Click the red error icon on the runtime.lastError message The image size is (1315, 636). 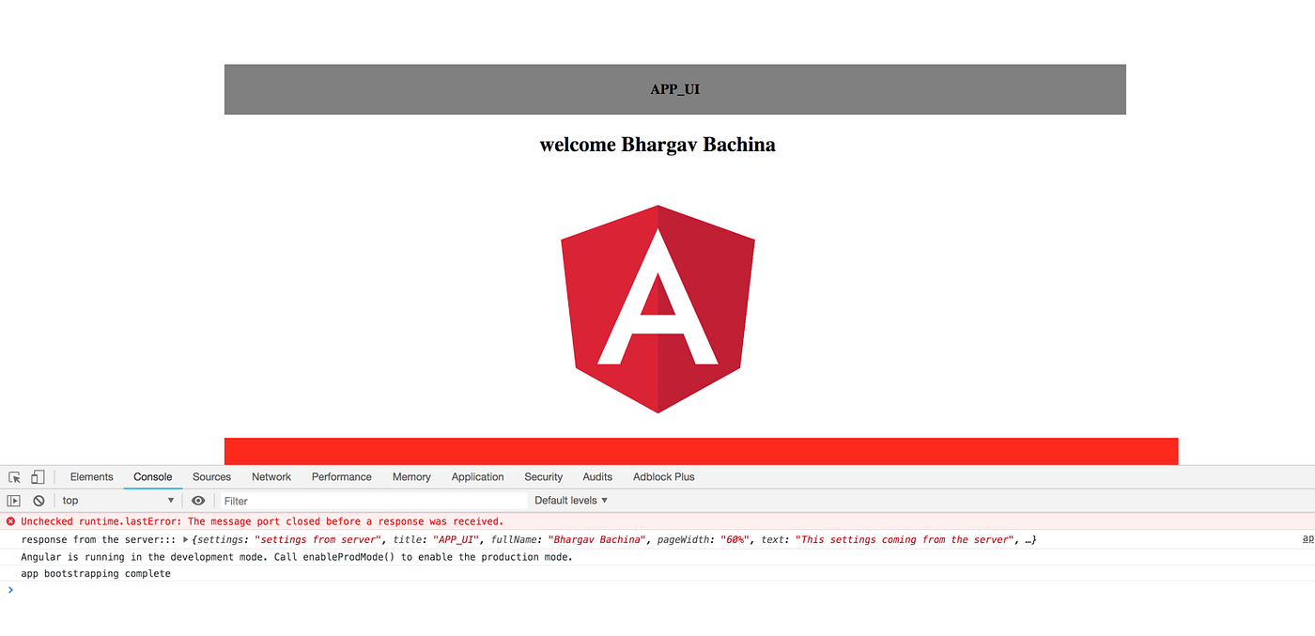coord(9,521)
